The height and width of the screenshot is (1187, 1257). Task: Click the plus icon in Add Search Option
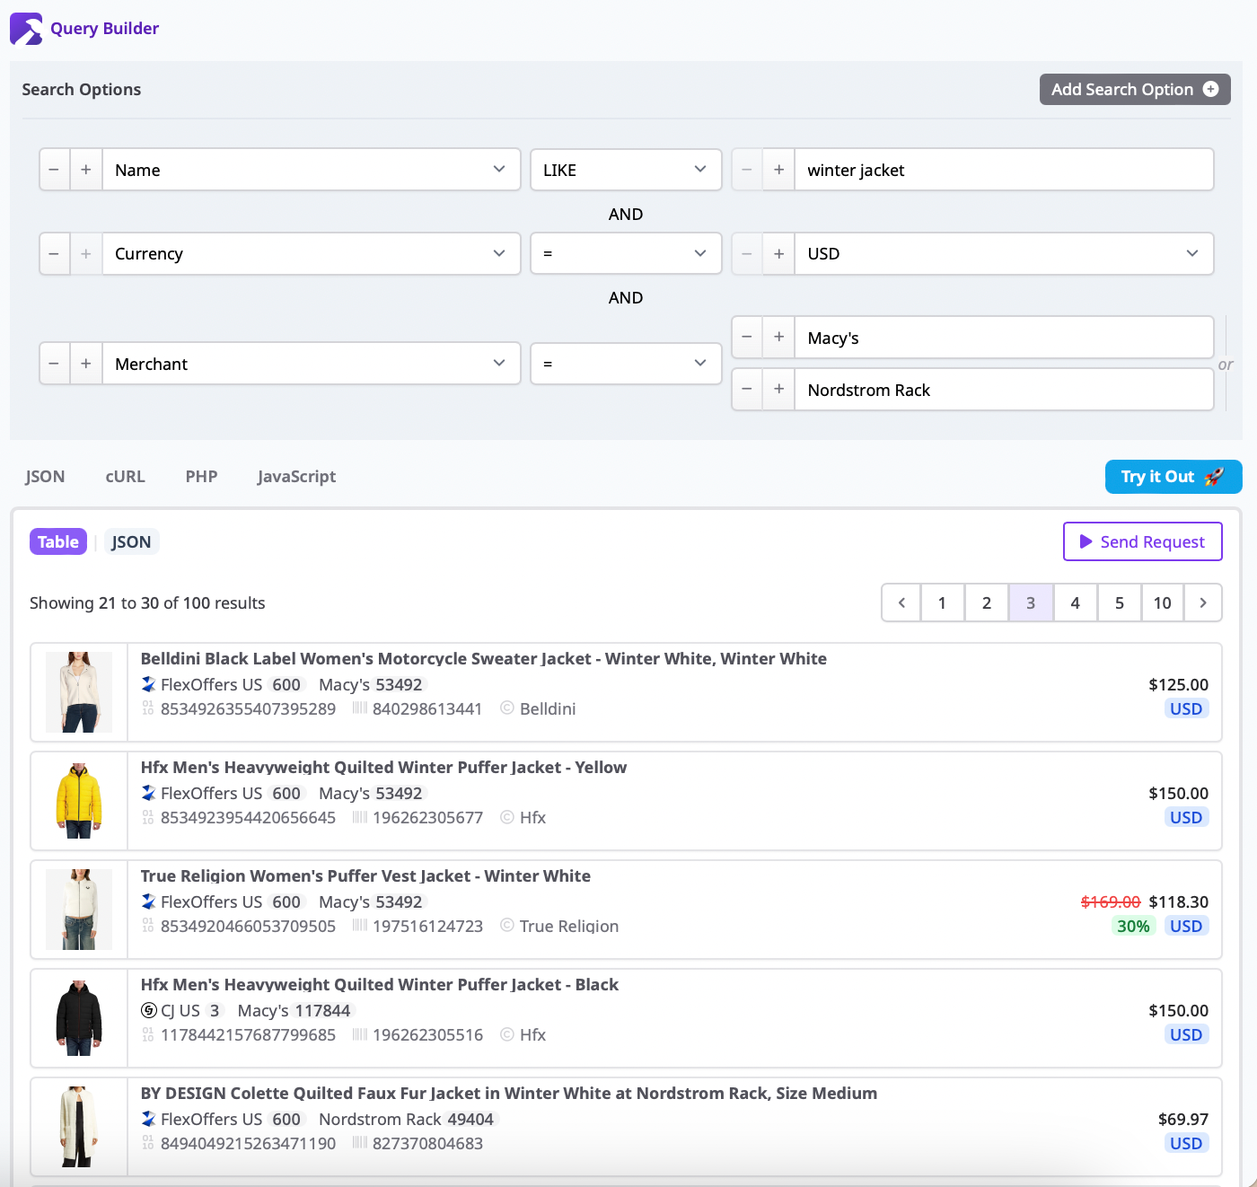pyautogui.click(x=1210, y=89)
